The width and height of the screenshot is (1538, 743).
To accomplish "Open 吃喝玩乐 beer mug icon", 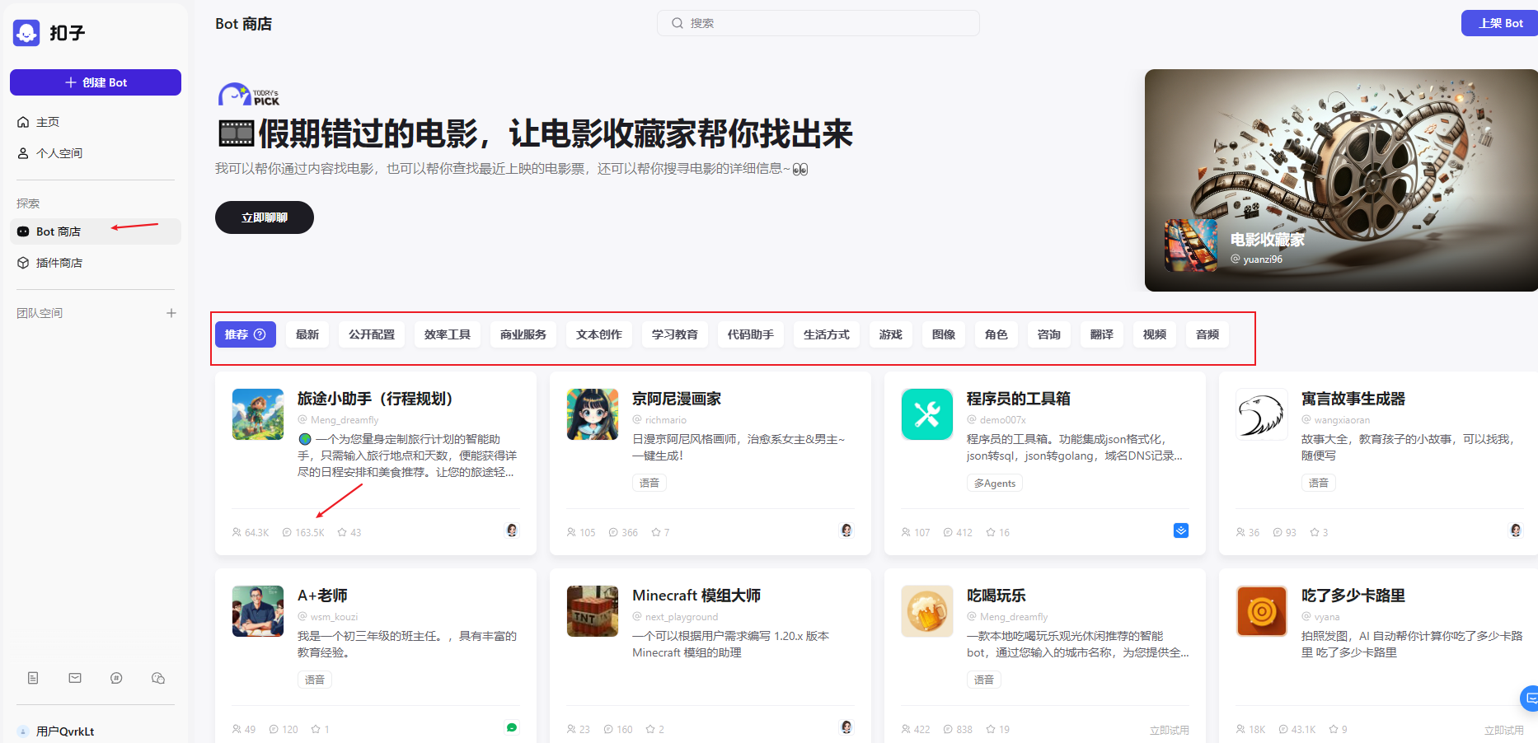I will pyautogui.click(x=927, y=611).
